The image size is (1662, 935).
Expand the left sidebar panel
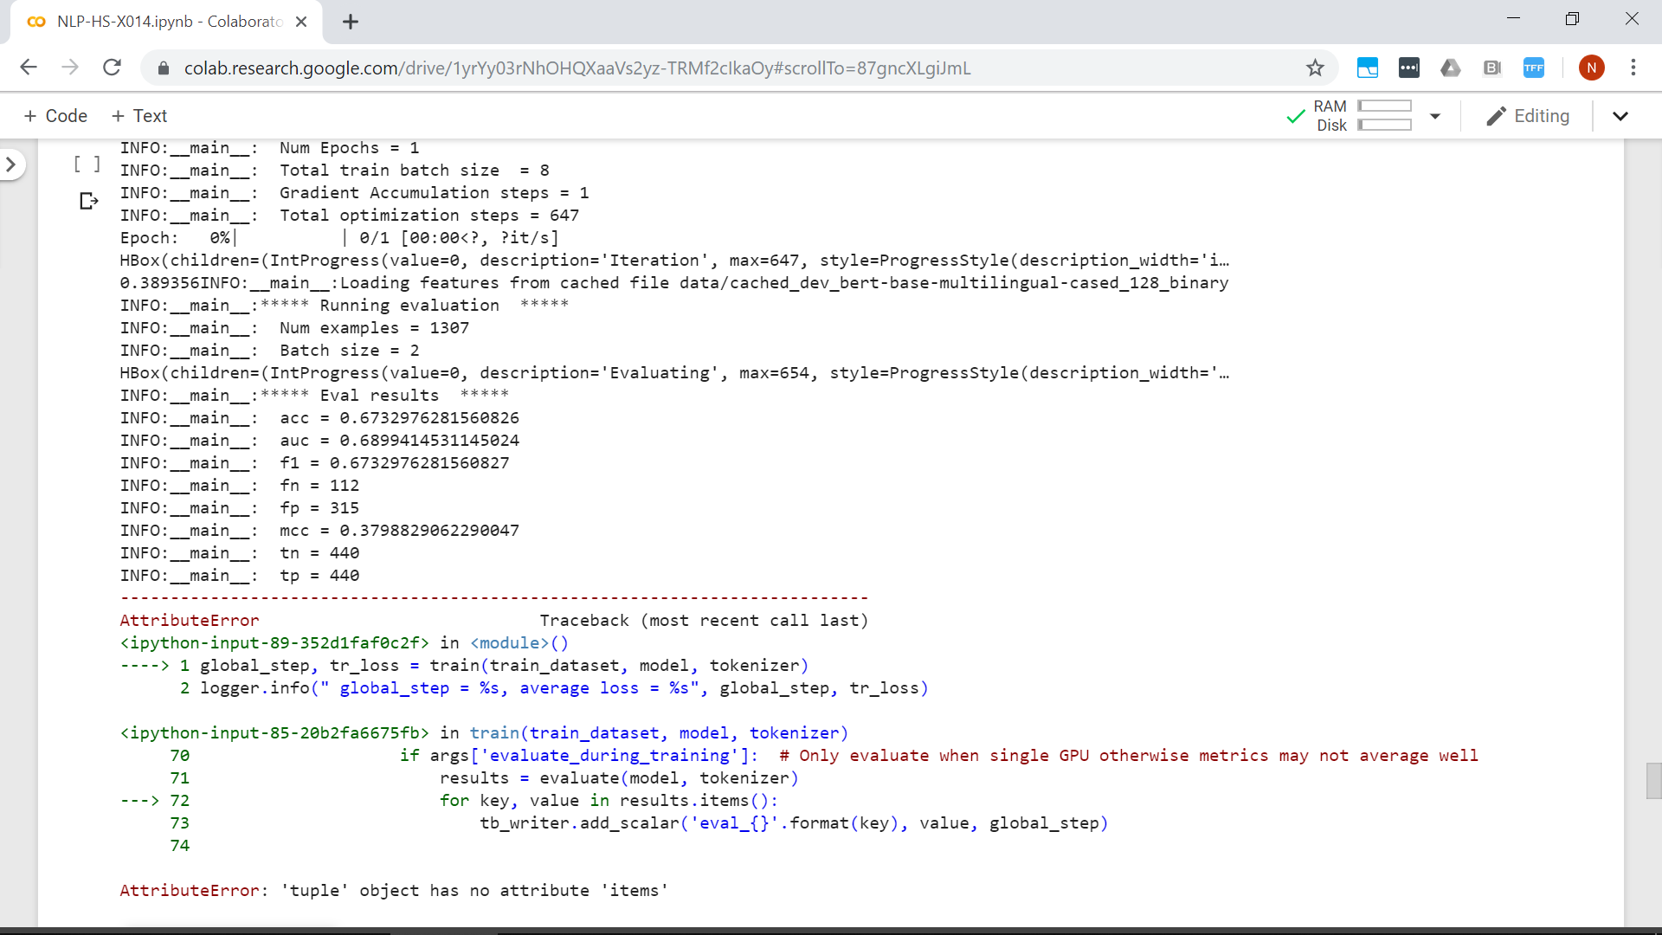click(12, 164)
